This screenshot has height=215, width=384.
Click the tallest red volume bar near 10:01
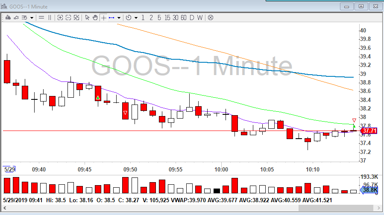pyautogui.click(x=235, y=186)
